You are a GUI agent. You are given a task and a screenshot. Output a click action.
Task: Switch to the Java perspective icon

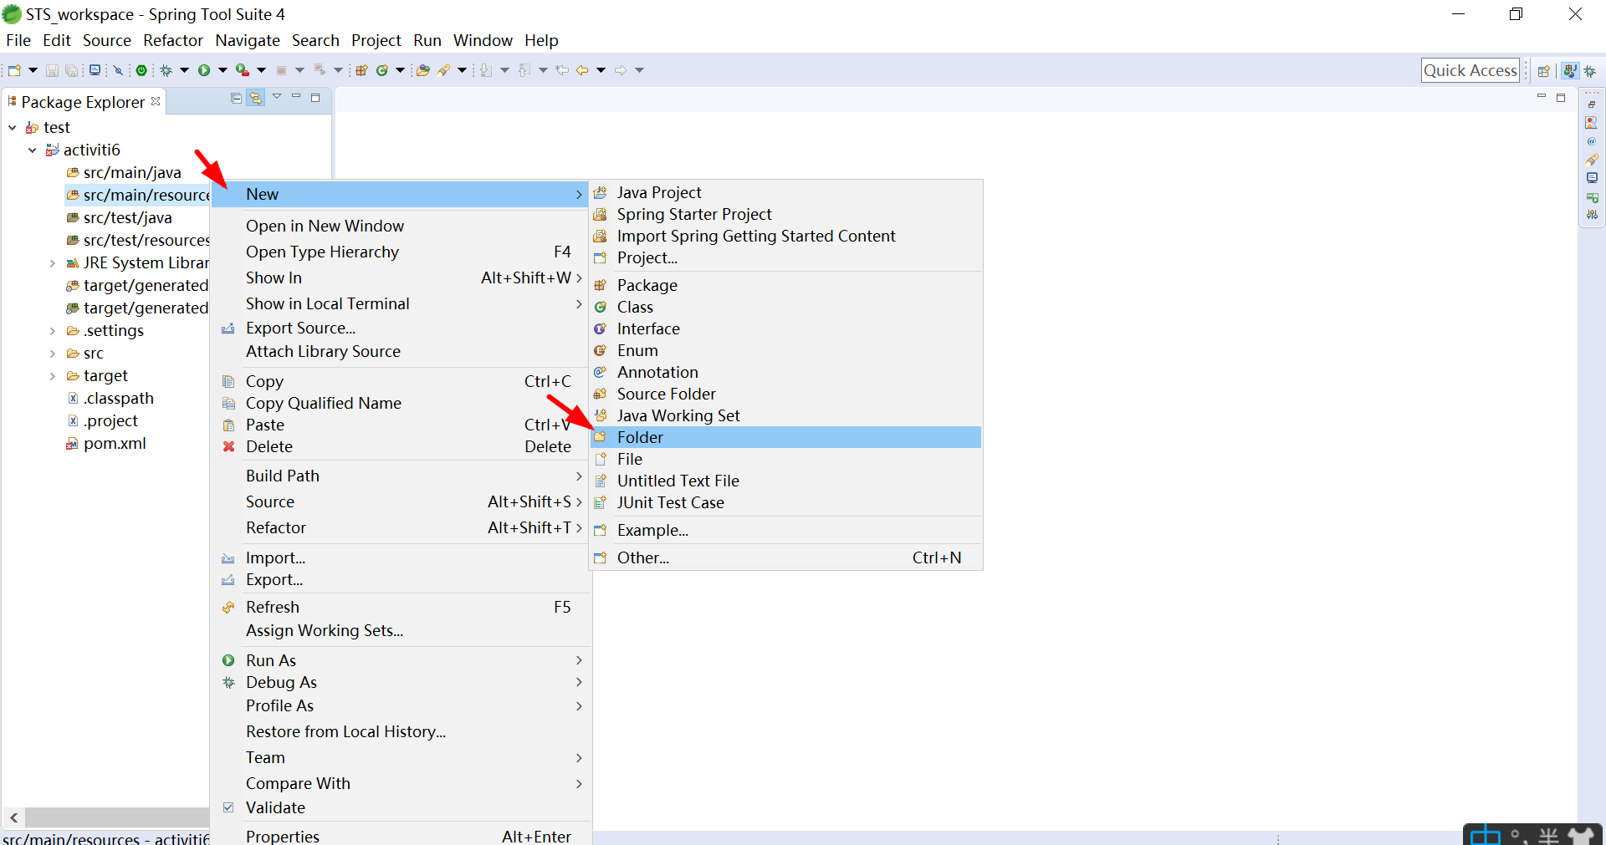tap(1570, 71)
